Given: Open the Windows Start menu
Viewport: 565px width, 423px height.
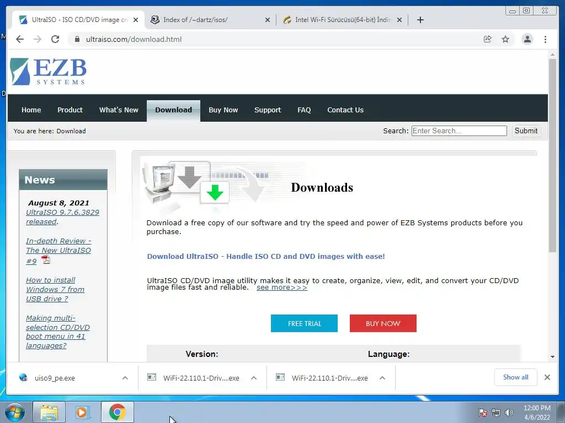Looking at the screenshot, I should (15, 412).
